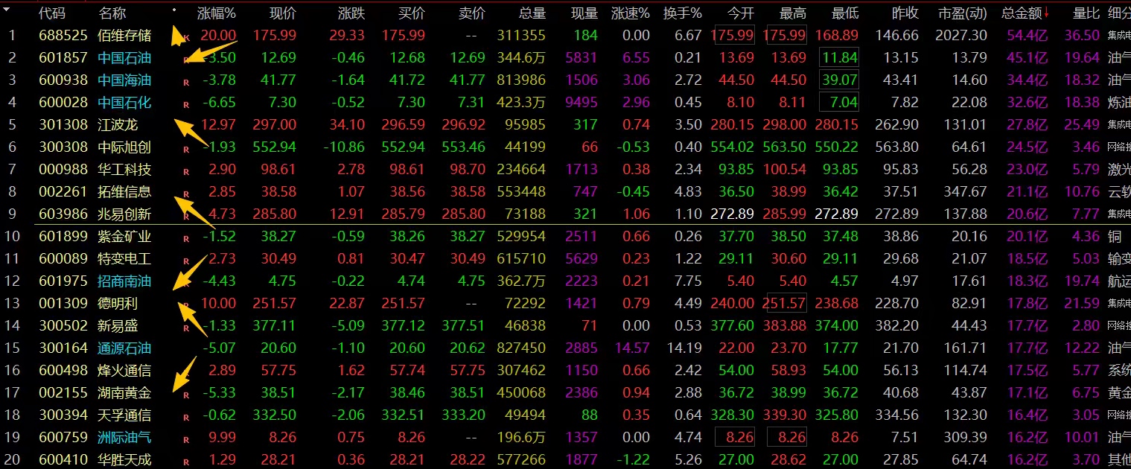Click current price 552.94 of 中际旭创
The image size is (1131, 469).
point(274,147)
